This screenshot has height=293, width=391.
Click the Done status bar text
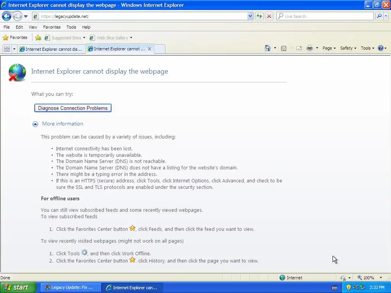pyautogui.click(x=5, y=278)
